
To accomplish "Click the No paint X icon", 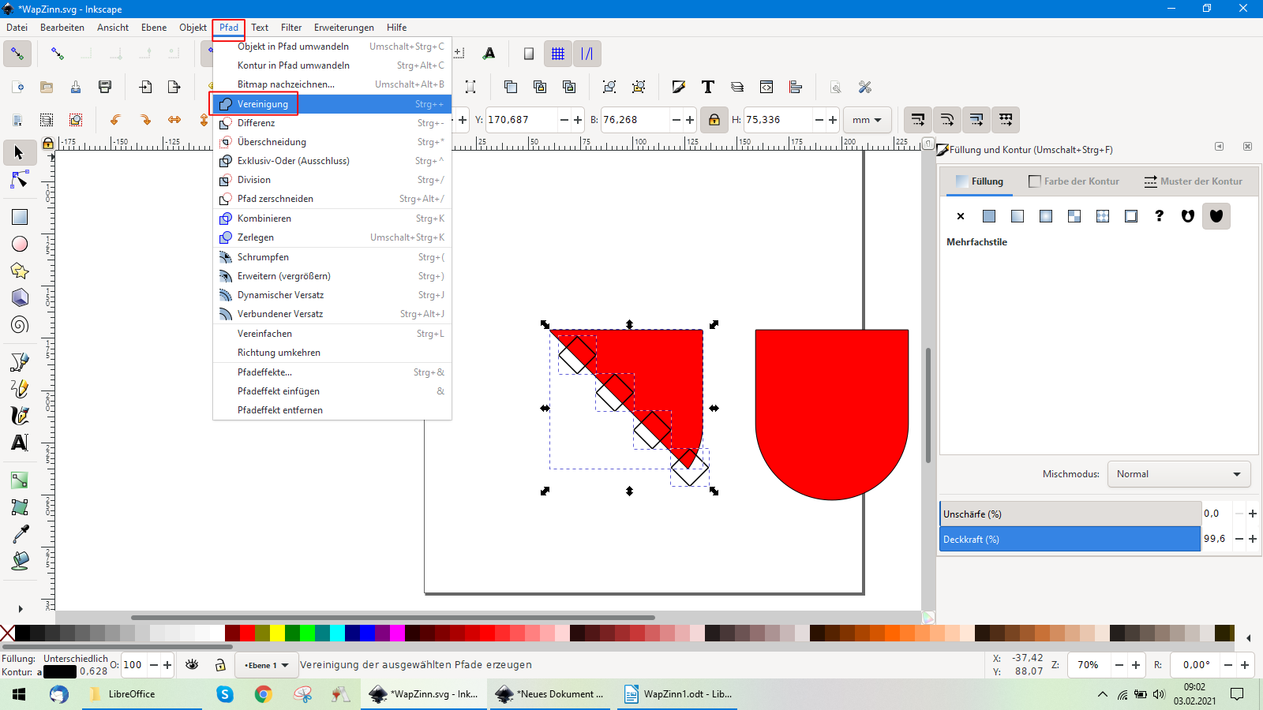I will pyautogui.click(x=961, y=216).
